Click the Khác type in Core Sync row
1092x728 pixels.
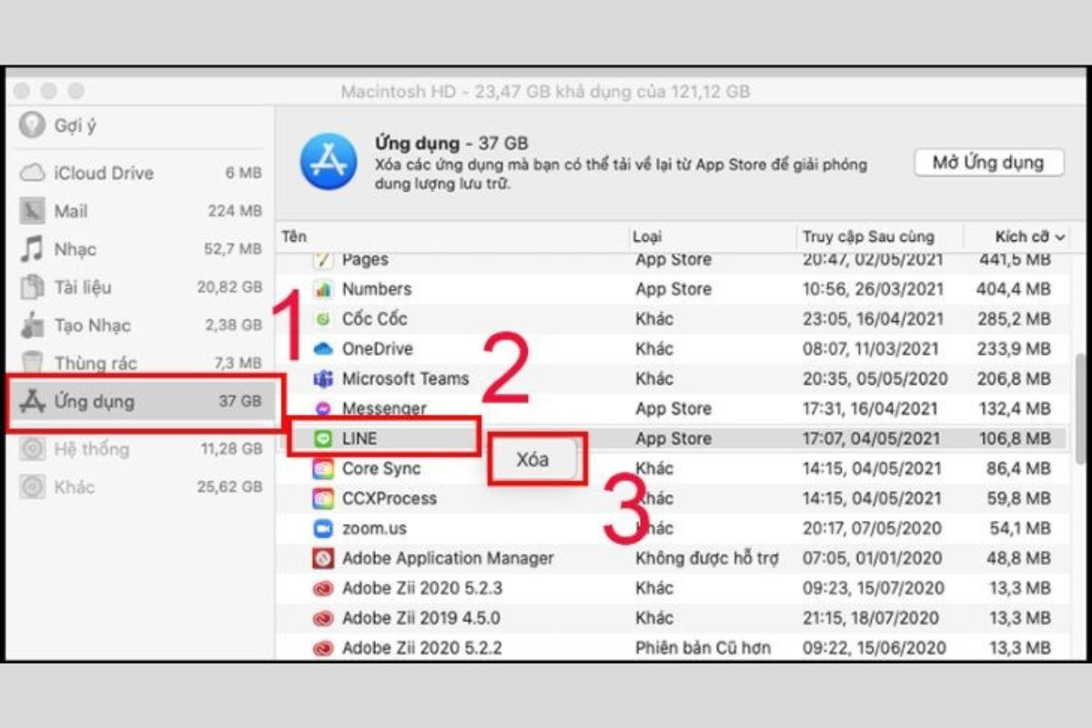point(654,469)
